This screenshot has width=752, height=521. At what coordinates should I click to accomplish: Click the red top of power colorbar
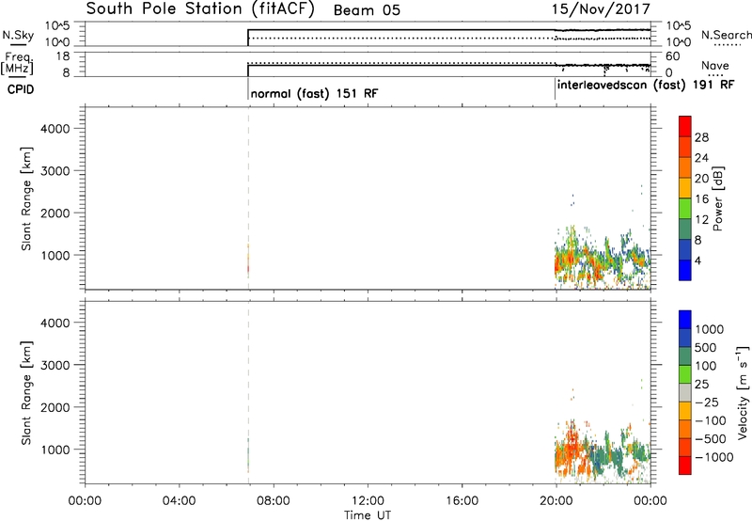[685, 126]
